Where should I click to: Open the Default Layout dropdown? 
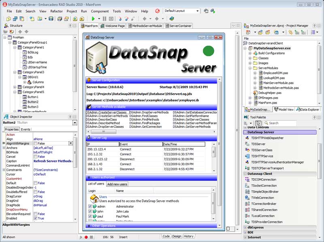click(197, 11)
